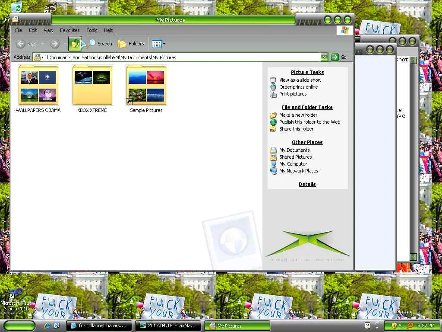The image size is (442, 332).
Task: Click the My Computer icon
Action: (x=273, y=164)
